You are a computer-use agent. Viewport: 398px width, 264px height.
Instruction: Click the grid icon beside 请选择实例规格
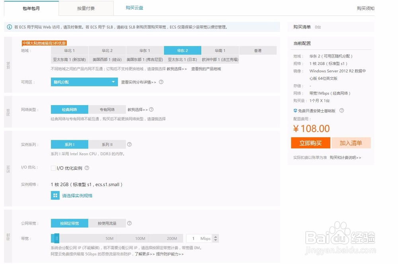click(x=55, y=195)
